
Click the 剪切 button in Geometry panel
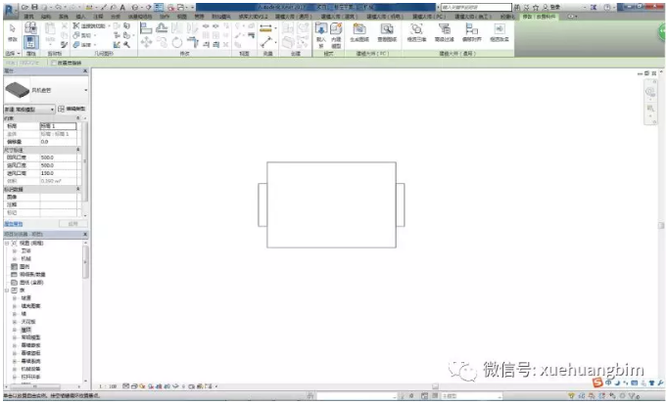coord(82,35)
